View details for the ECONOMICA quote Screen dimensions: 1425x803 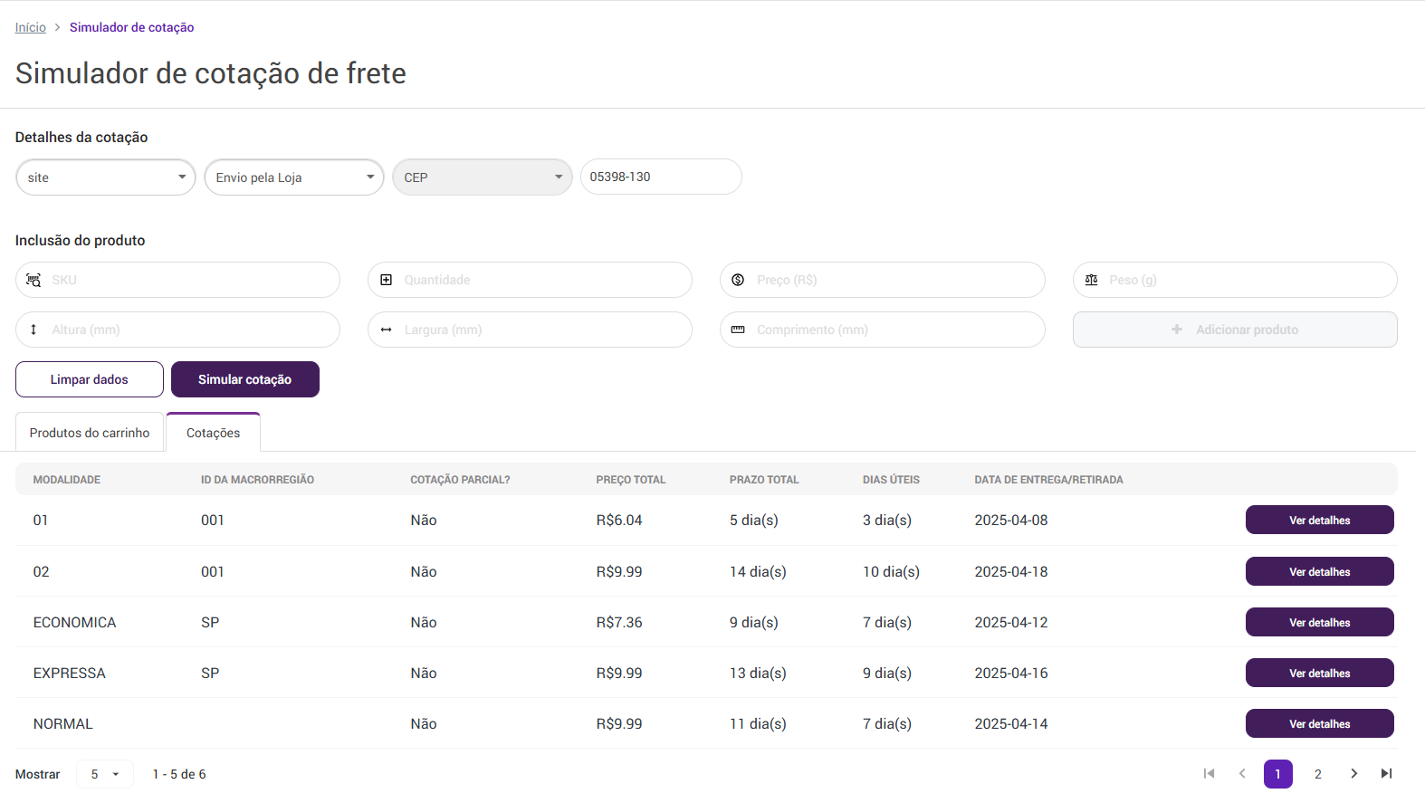tap(1319, 623)
